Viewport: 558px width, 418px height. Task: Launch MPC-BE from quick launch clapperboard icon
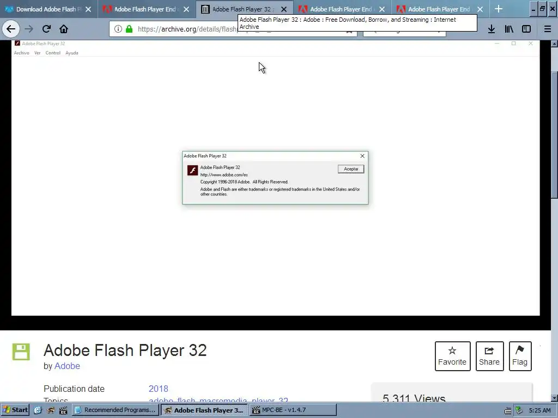[63, 410]
